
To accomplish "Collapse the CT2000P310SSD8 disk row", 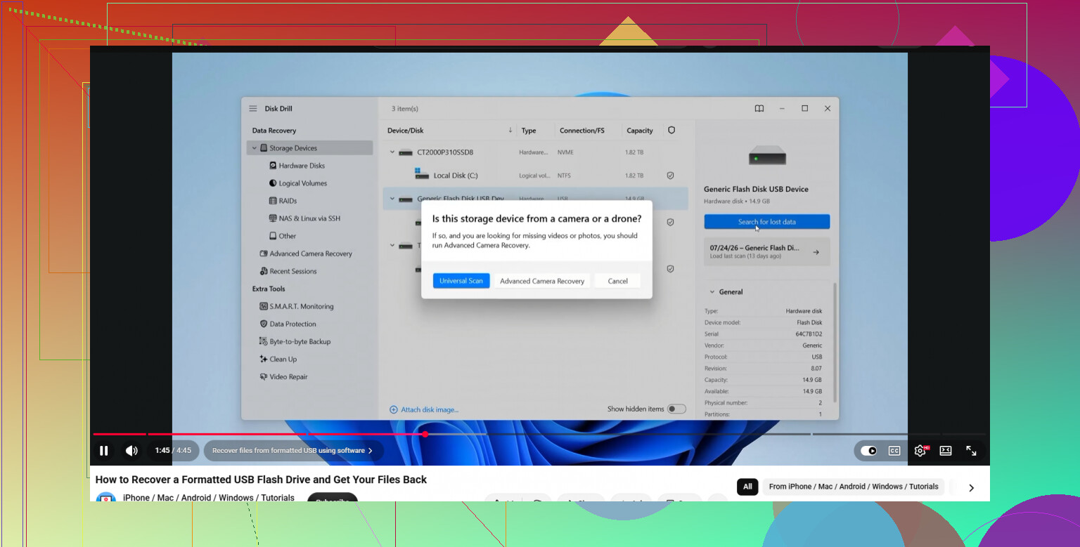I will (x=392, y=152).
